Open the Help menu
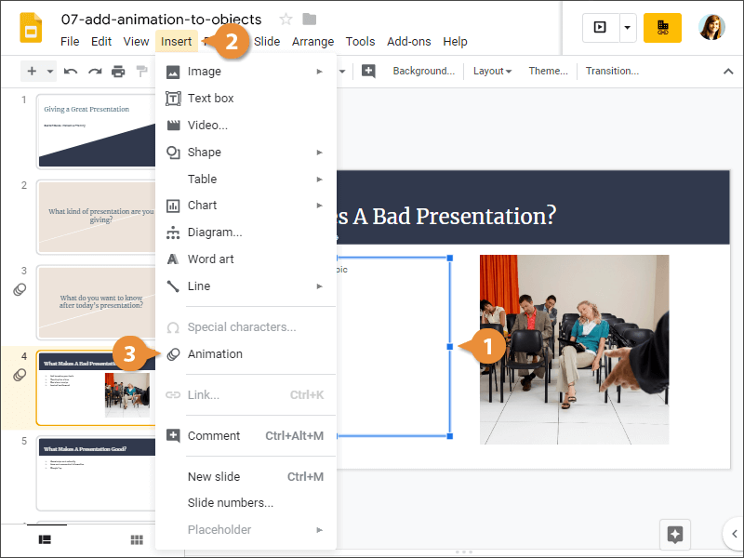The height and width of the screenshot is (558, 744). tap(455, 41)
